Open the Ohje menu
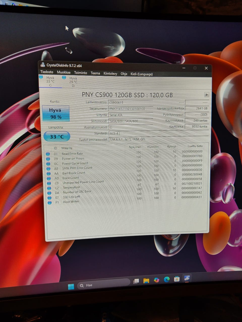The image size is (242, 322). 124,74
